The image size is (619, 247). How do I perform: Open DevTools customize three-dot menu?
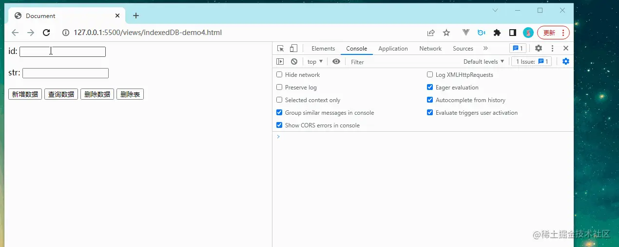tap(552, 49)
